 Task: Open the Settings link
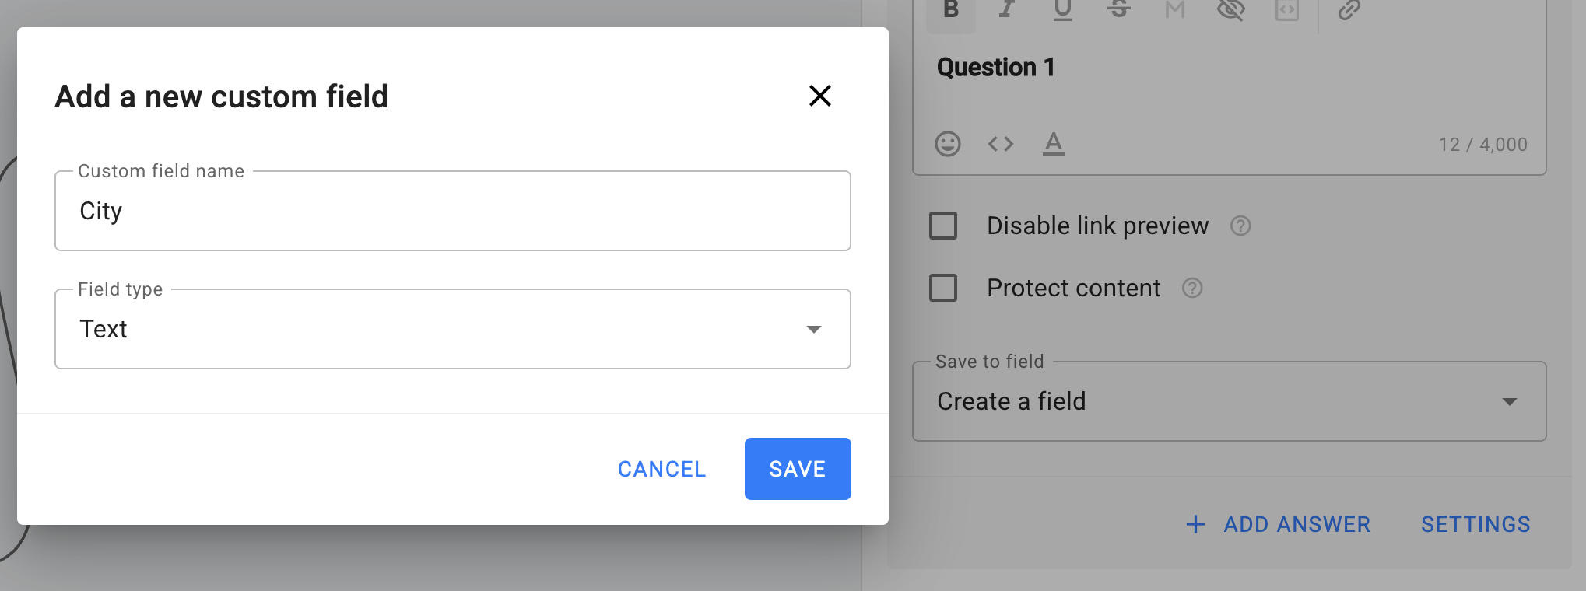(1475, 524)
